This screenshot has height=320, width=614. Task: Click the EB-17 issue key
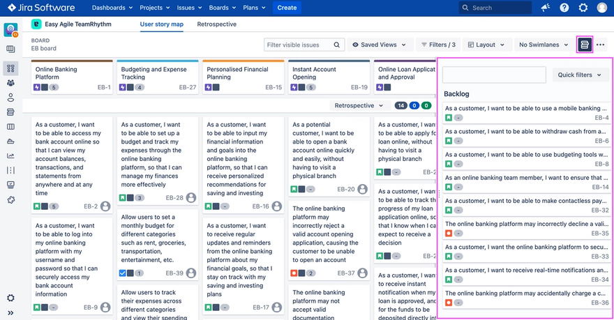pyautogui.click(x=261, y=307)
